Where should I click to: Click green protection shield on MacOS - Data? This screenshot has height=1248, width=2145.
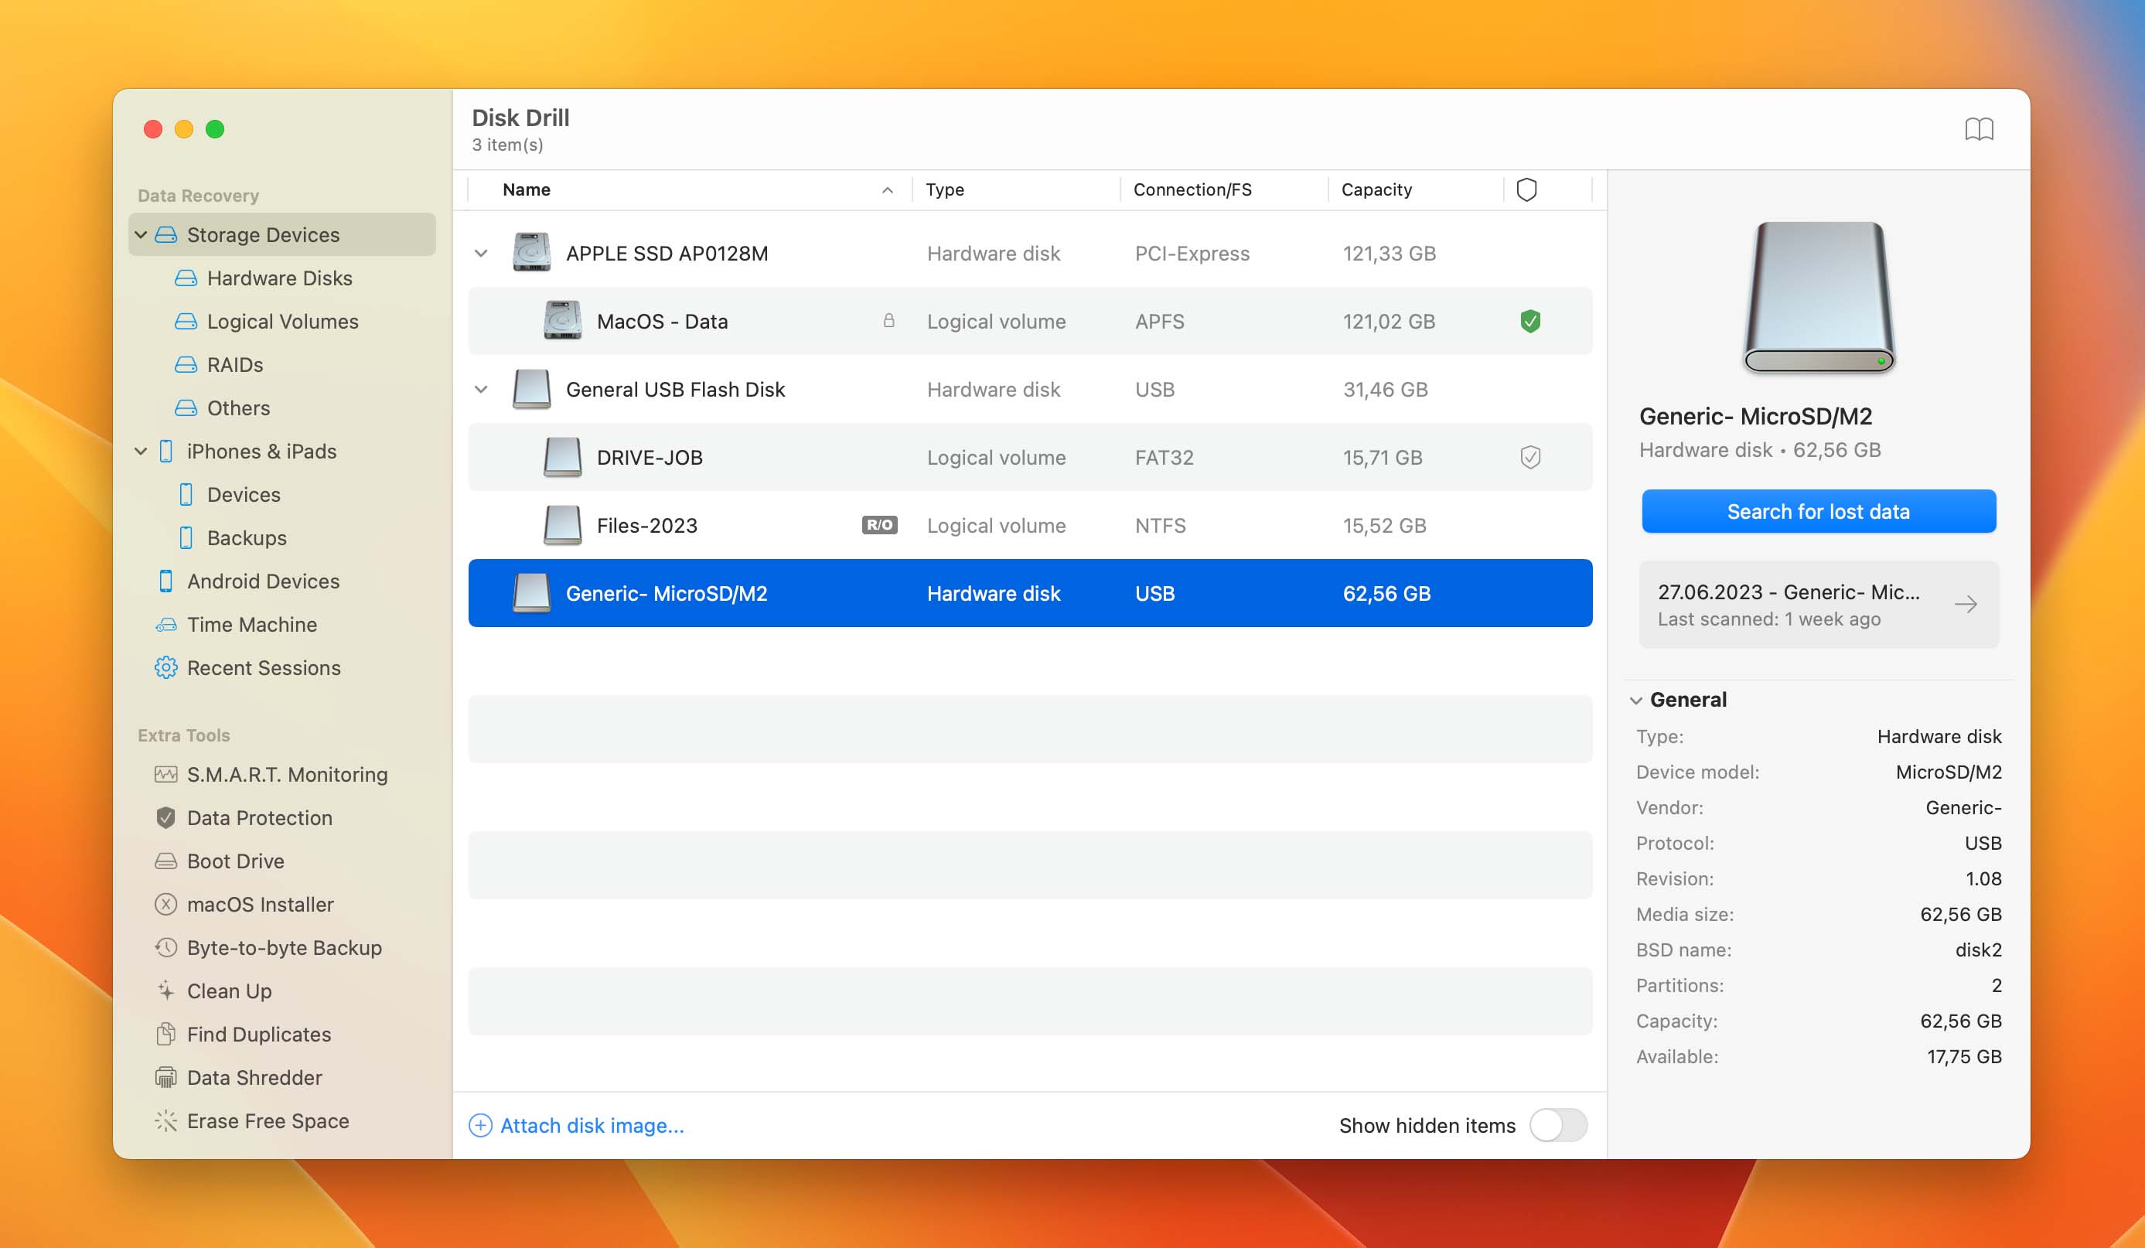(x=1529, y=322)
